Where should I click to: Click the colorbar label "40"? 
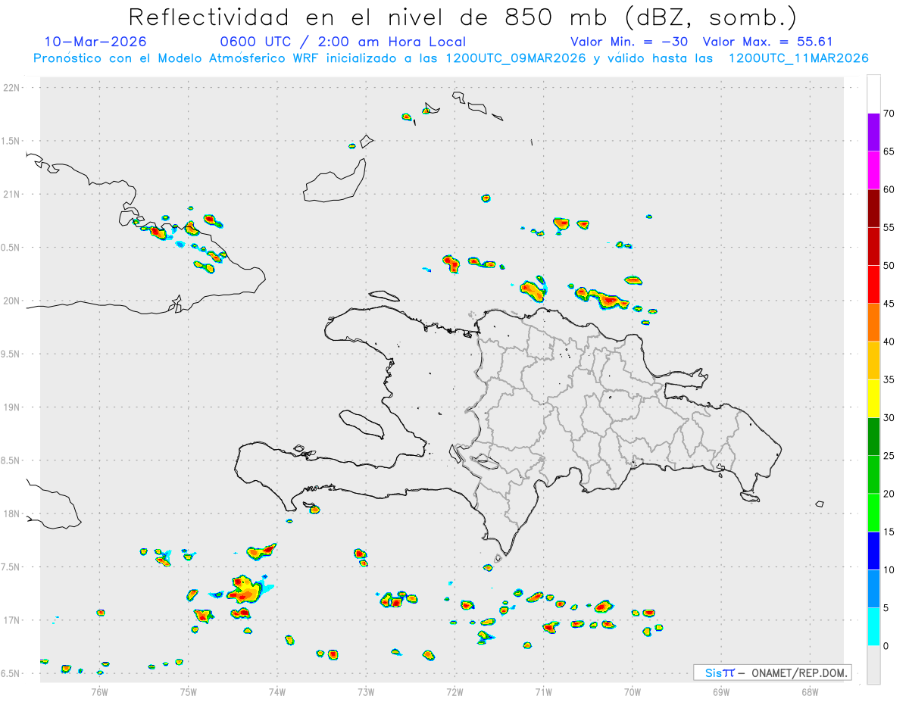pyautogui.click(x=889, y=342)
